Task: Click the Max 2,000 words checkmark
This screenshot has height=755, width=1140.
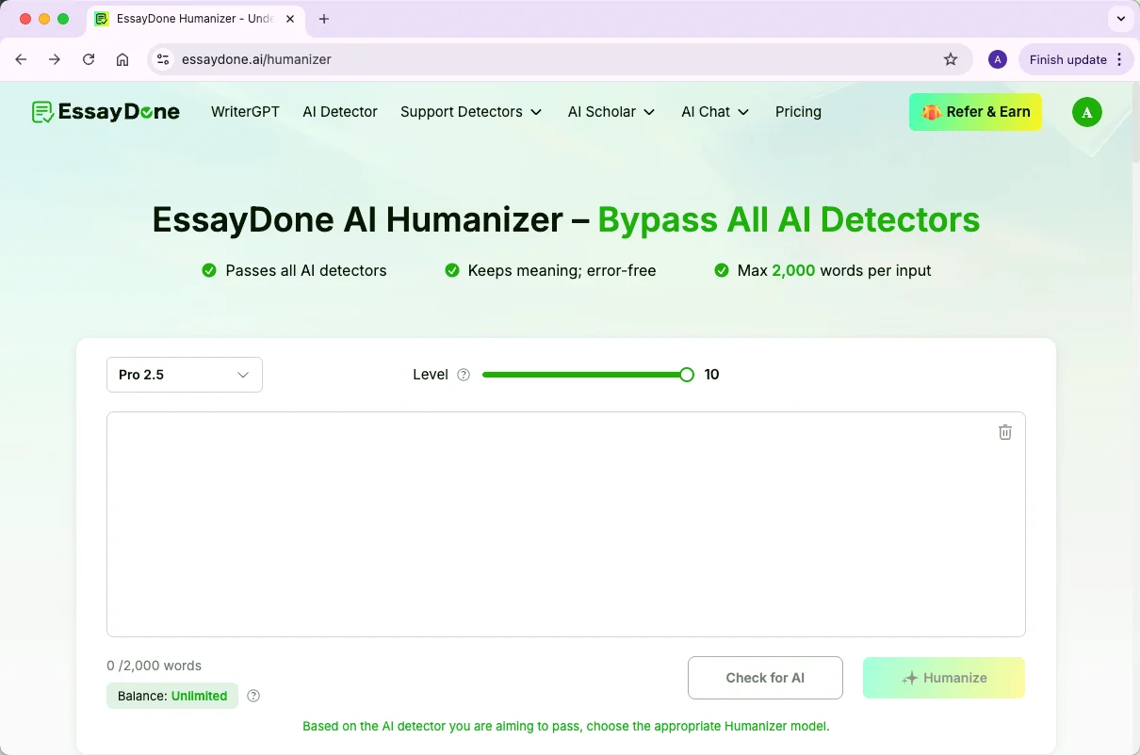Action: 722,270
